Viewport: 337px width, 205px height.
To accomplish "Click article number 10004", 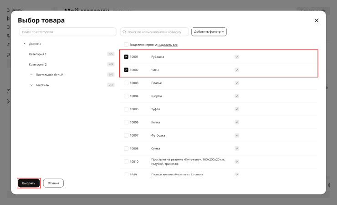I will [134, 96].
